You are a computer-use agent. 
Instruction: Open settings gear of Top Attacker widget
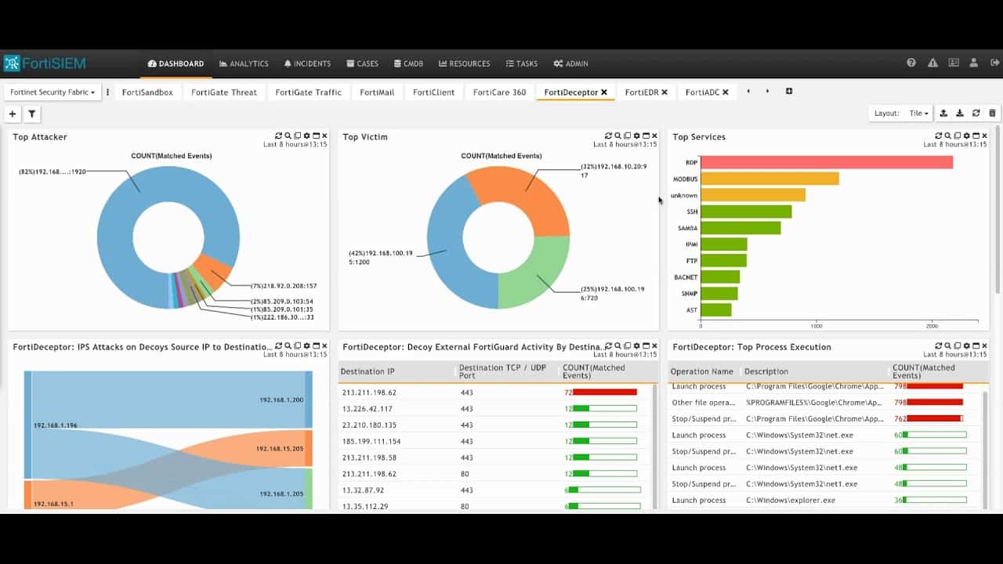point(306,136)
